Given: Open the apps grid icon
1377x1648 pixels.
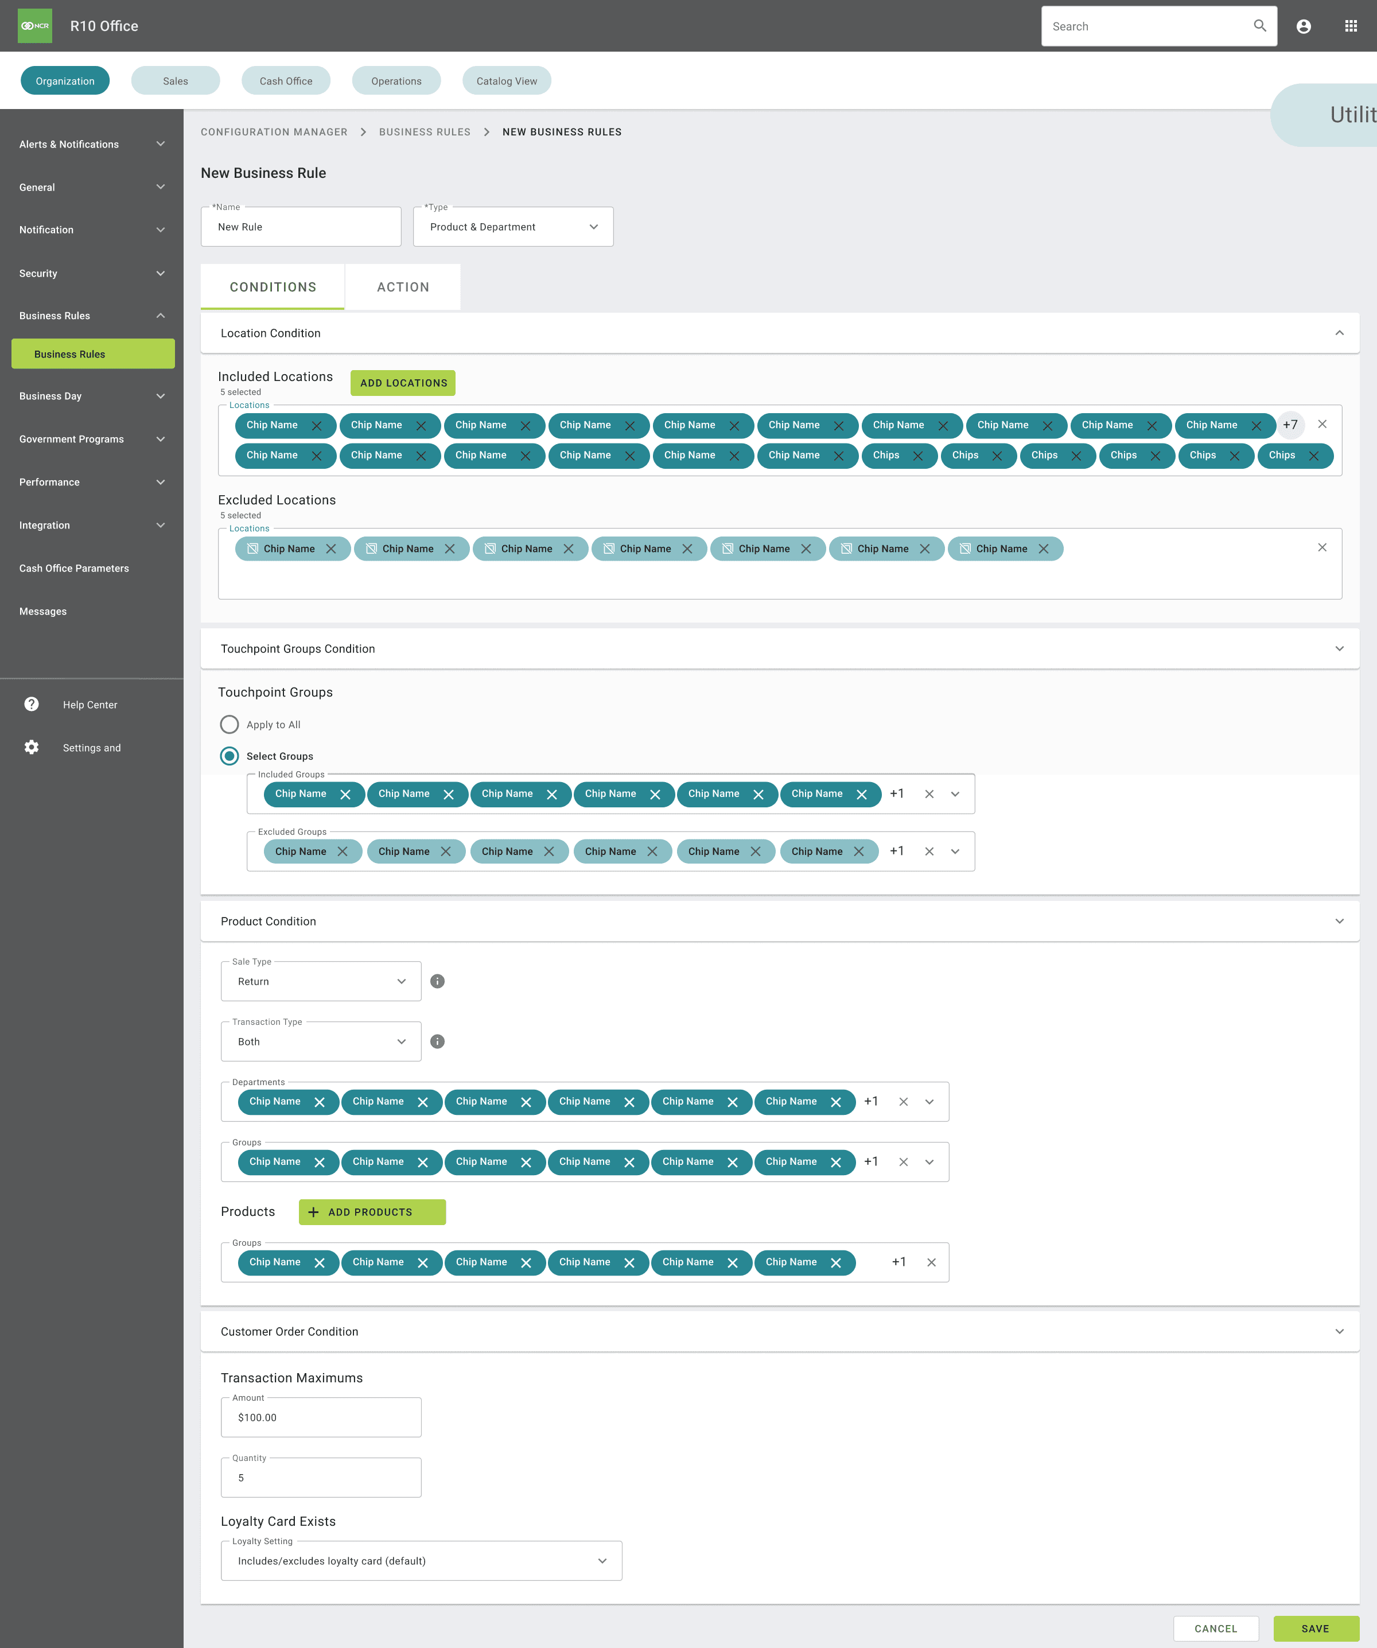Looking at the screenshot, I should [x=1351, y=26].
